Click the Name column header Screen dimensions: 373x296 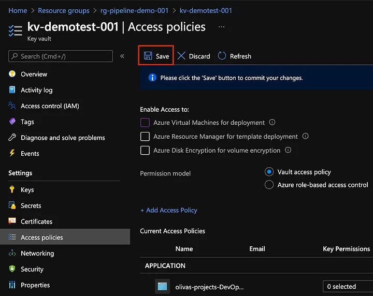[184, 249]
